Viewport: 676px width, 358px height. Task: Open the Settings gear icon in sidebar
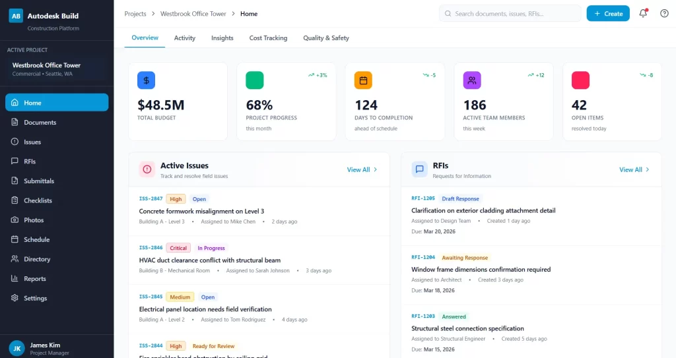point(15,298)
